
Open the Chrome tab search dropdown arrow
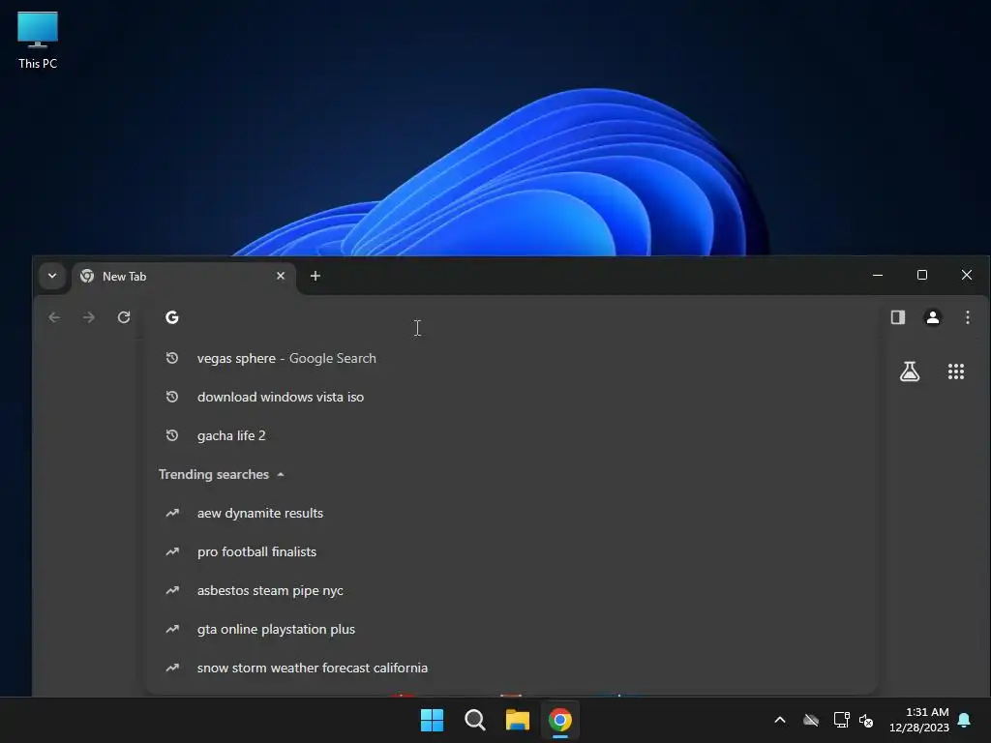pyautogui.click(x=52, y=276)
